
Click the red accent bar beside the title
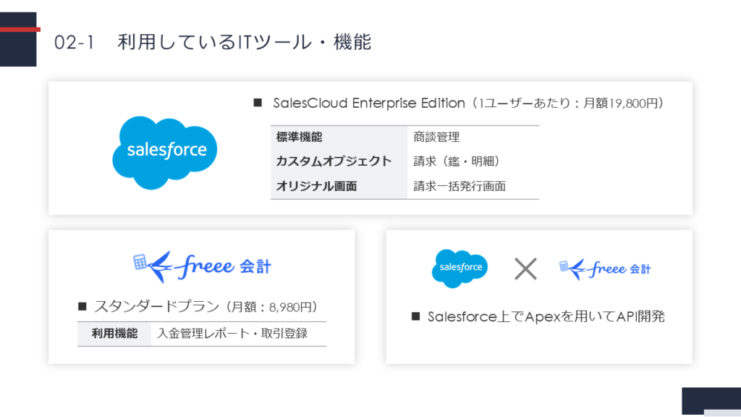coord(20,29)
